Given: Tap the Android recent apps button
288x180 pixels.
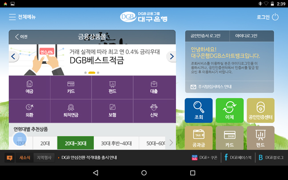Looking at the screenshot, I should (192, 173).
